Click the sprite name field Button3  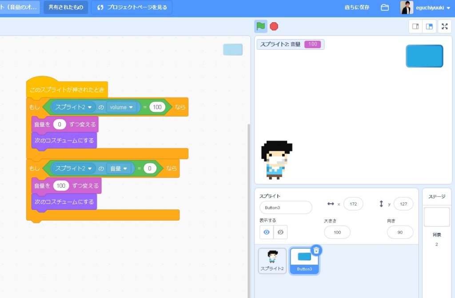tap(286, 207)
